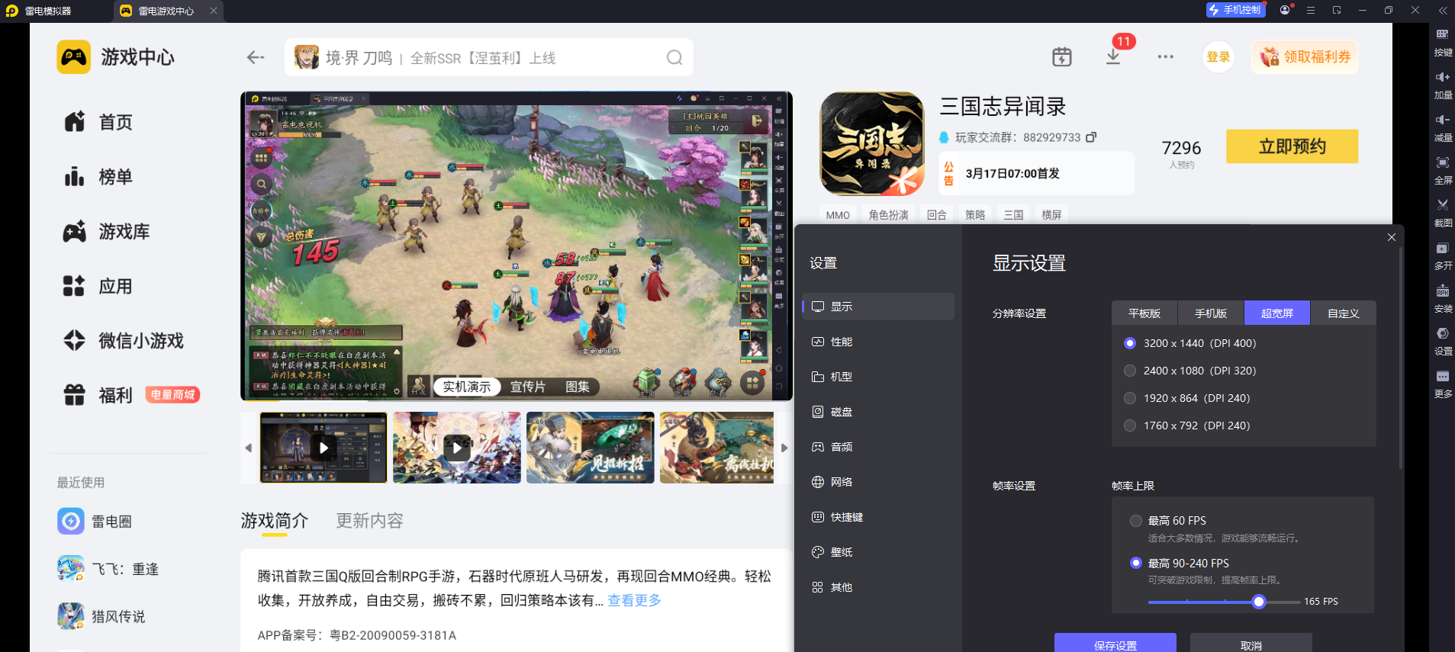Open 网络 settings category
The width and height of the screenshot is (1455, 652).
point(878,482)
